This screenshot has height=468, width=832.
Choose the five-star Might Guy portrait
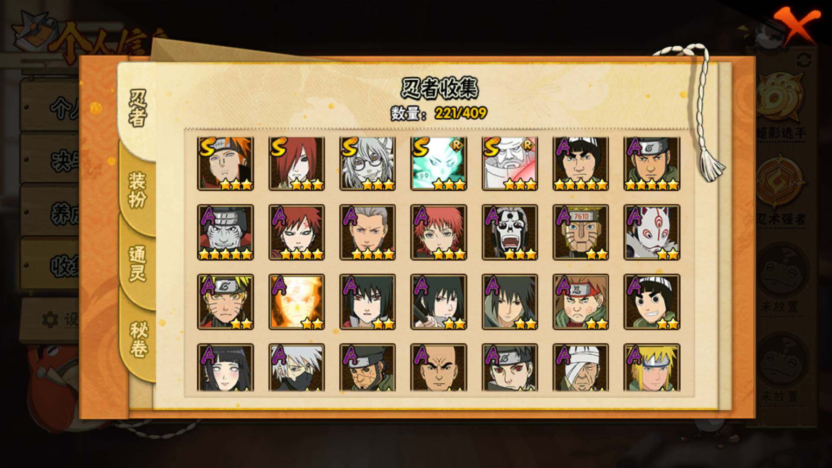(581, 164)
